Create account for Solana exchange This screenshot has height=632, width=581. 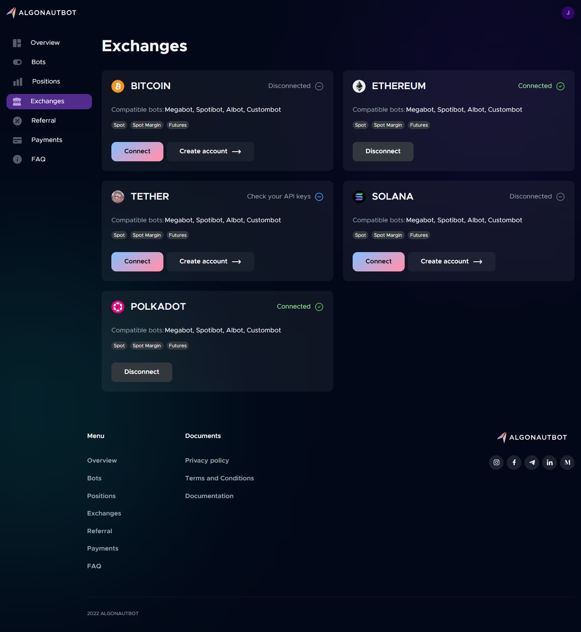tap(451, 261)
